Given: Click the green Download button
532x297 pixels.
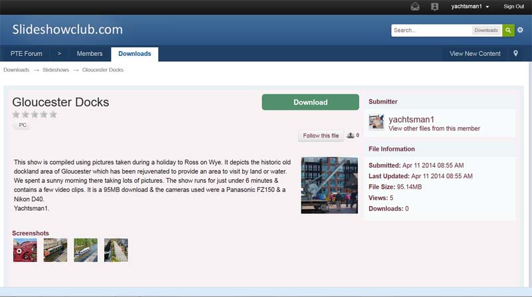Looking at the screenshot, I should coord(311,102).
